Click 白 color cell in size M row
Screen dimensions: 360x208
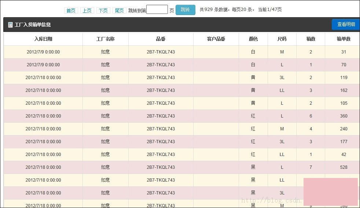pyautogui.click(x=253, y=52)
